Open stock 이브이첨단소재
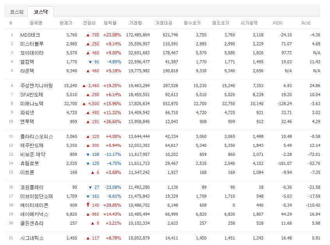Screen dimensions: 330x245 point(36,196)
